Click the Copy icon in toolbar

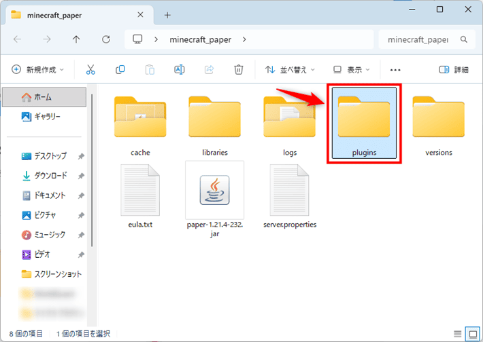point(120,70)
